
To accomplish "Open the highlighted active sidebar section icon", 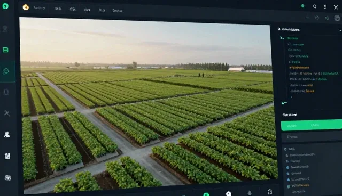I will 6,71.
